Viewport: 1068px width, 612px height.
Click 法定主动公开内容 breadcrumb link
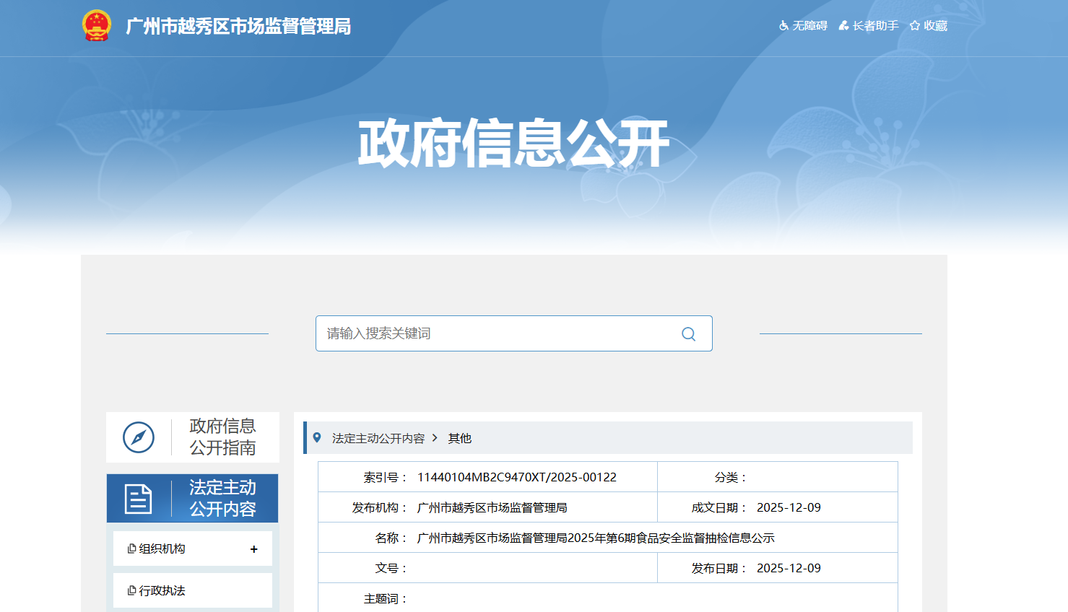click(x=378, y=439)
